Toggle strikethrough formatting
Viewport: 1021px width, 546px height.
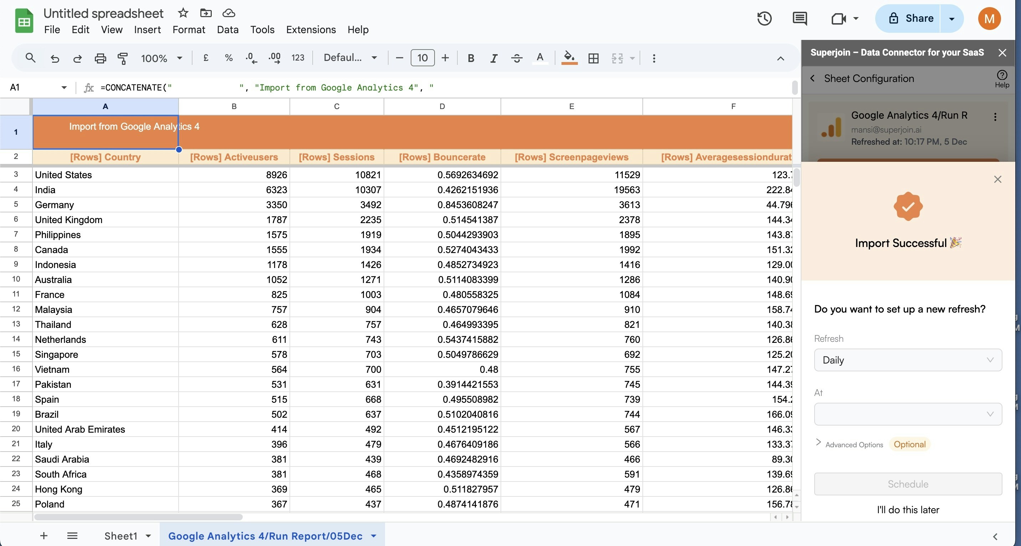(517, 58)
